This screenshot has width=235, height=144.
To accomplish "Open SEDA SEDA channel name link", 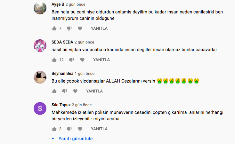I will (62, 42).
